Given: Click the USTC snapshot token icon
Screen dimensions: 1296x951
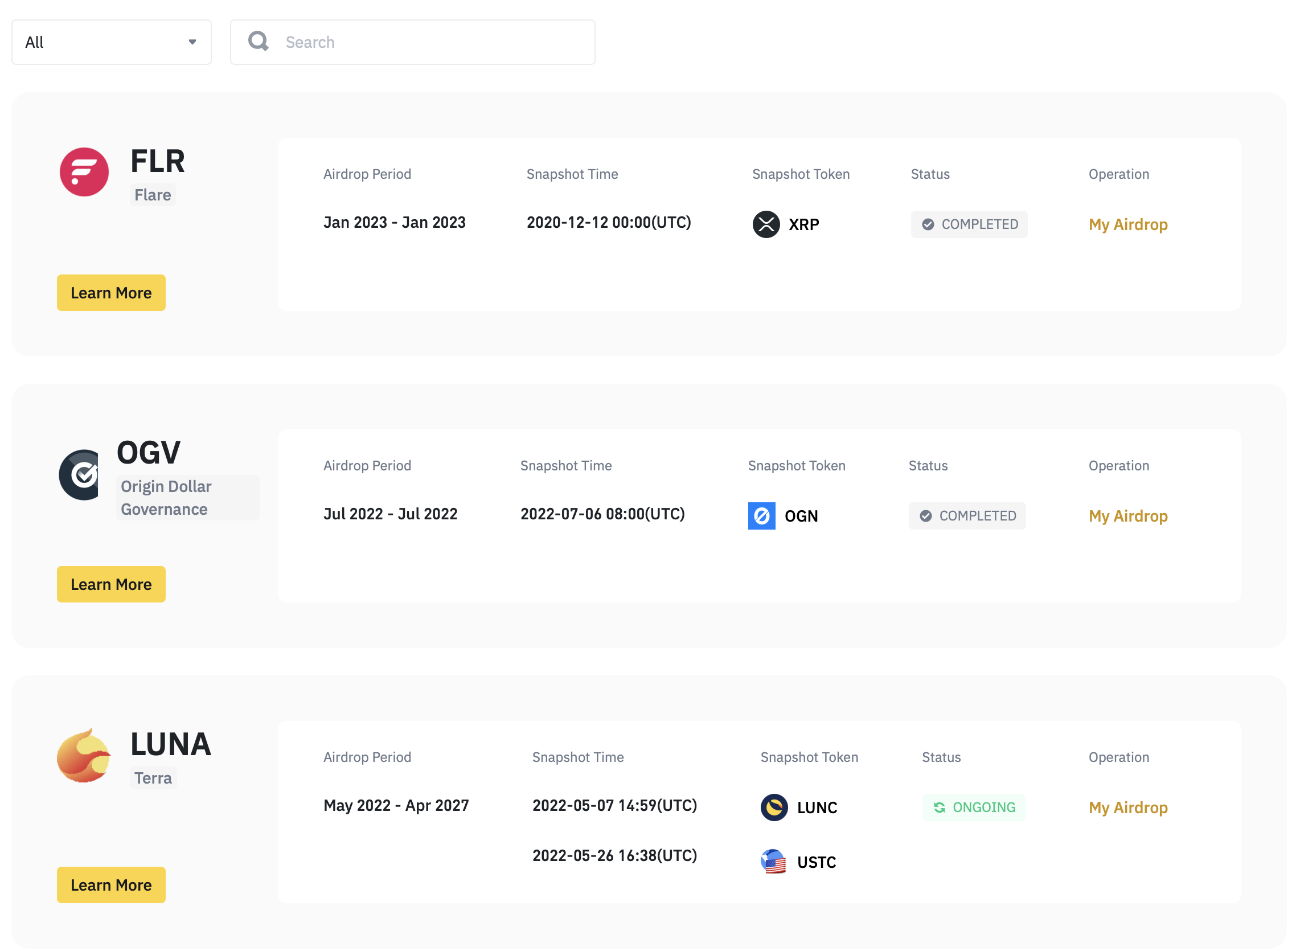Looking at the screenshot, I should click(774, 862).
